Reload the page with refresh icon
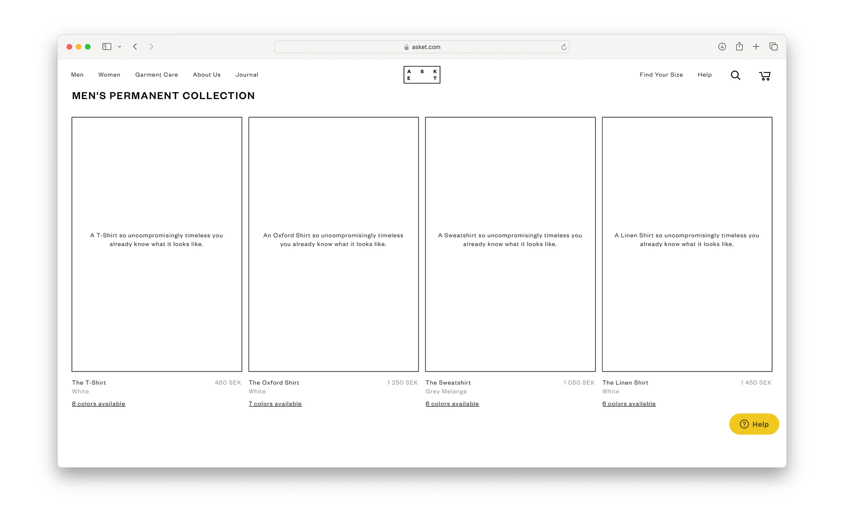 (563, 47)
